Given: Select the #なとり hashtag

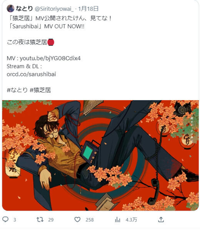Looking at the screenshot, I should click(17, 90).
